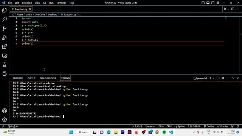Change encoding via UTF-8 entry

point(160,126)
